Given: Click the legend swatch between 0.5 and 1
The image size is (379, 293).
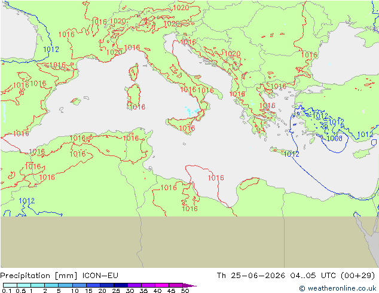Looking at the screenshot, I should (24, 285).
